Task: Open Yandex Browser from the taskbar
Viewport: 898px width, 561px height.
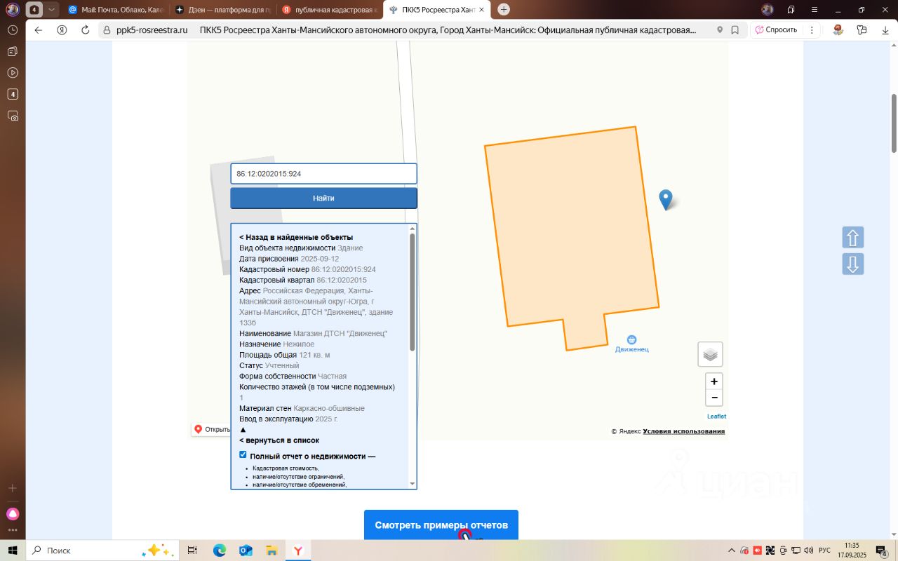Action: [298, 550]
